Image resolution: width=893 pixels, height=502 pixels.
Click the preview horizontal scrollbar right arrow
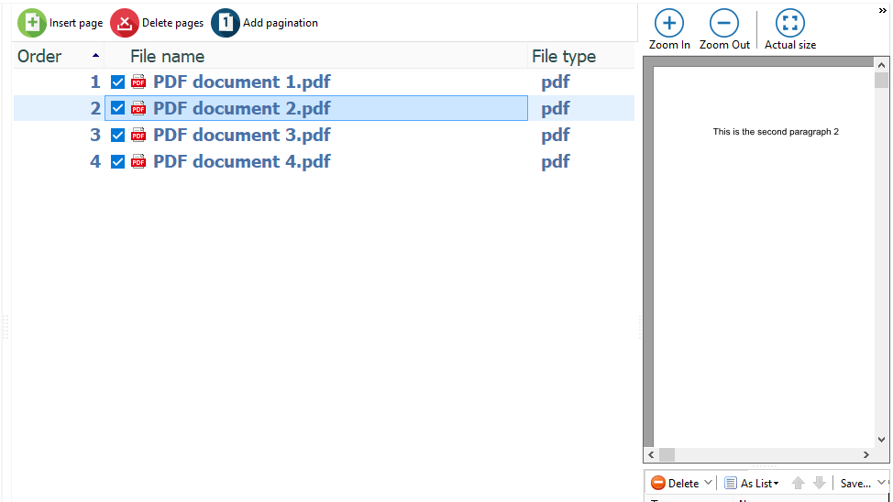tap(865, 454)
